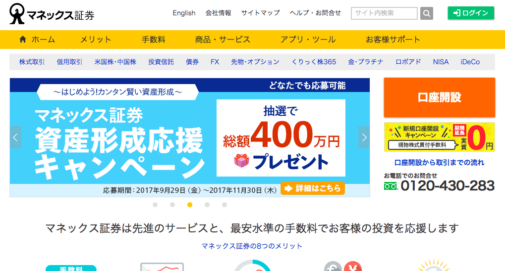This screenshot has height=271, width=505.
Task: Open the NISA link in sub navigation
Action: [441, 62]
